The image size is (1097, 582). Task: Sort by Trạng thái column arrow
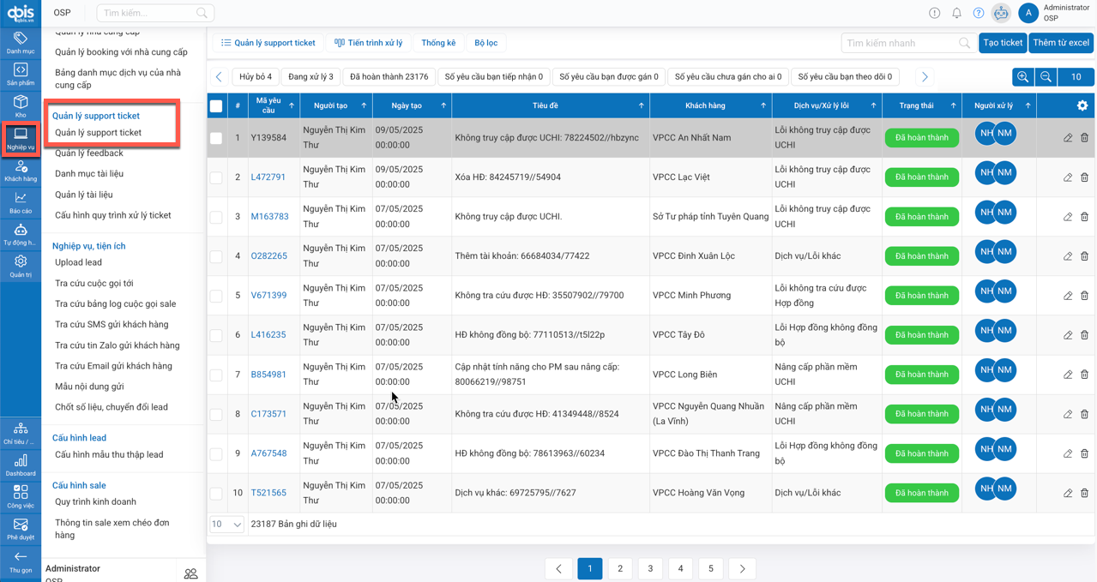953,105
